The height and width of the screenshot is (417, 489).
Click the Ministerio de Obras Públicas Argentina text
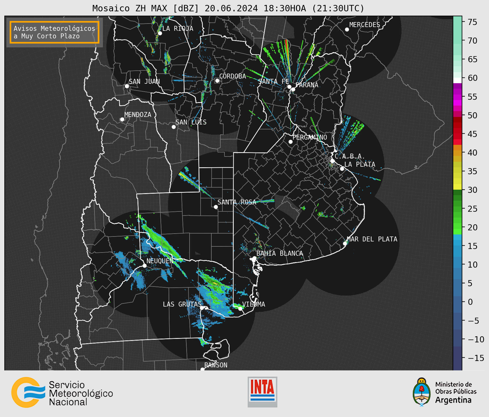point(456,392)
